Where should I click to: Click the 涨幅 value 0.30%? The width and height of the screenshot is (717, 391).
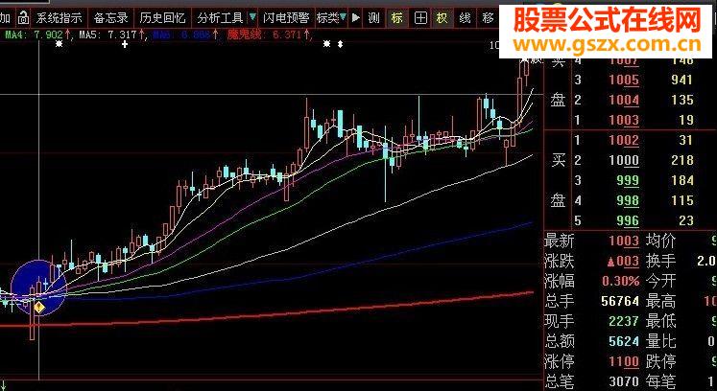(x=620, y=281)
